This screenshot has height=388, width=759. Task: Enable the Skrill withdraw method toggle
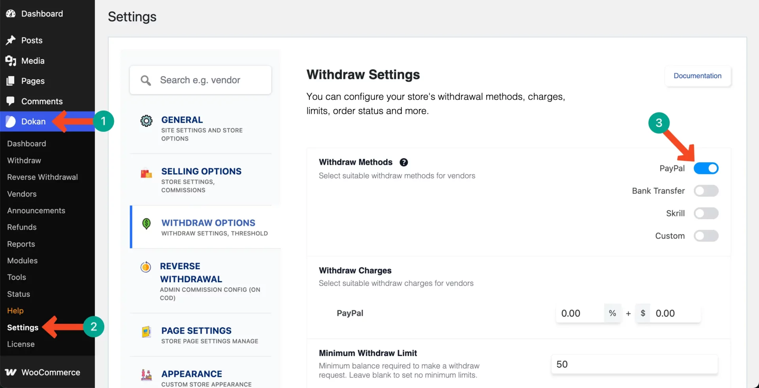pos(706,213)
